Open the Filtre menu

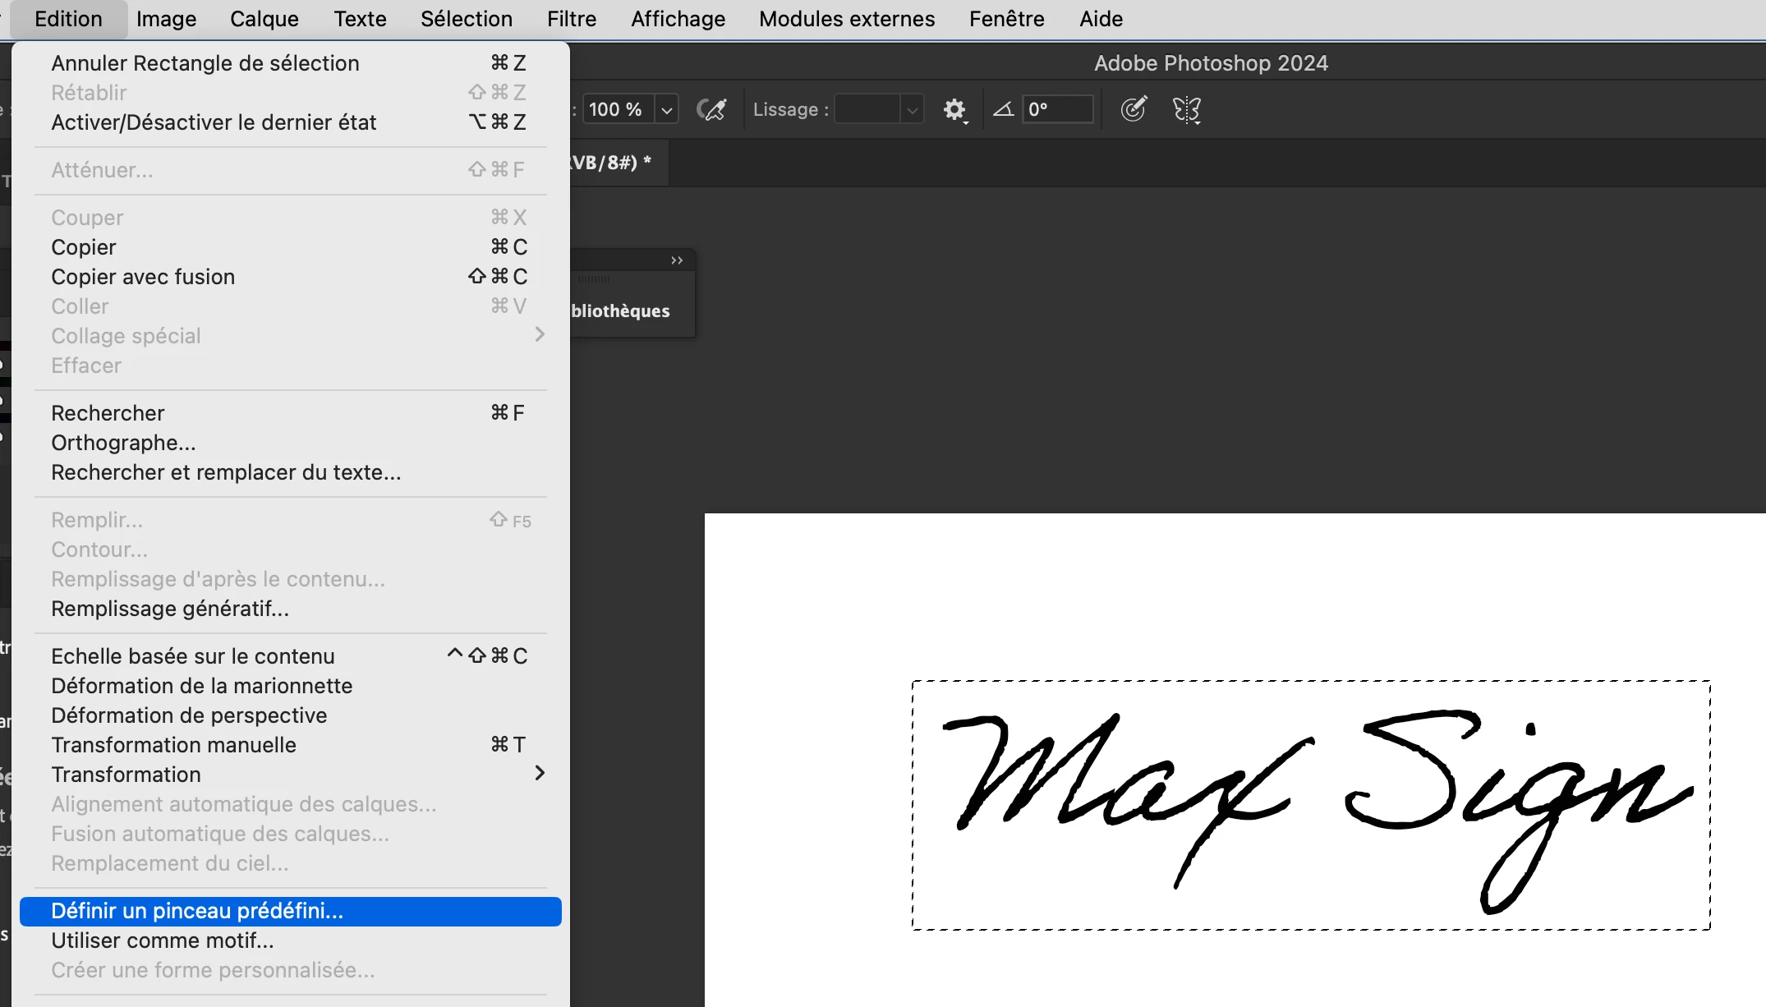[x=572, y=19]
